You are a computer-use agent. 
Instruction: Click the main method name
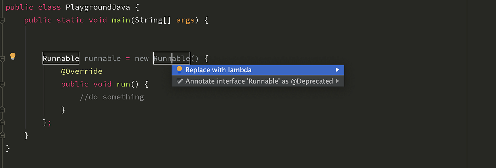coord(121,20)
